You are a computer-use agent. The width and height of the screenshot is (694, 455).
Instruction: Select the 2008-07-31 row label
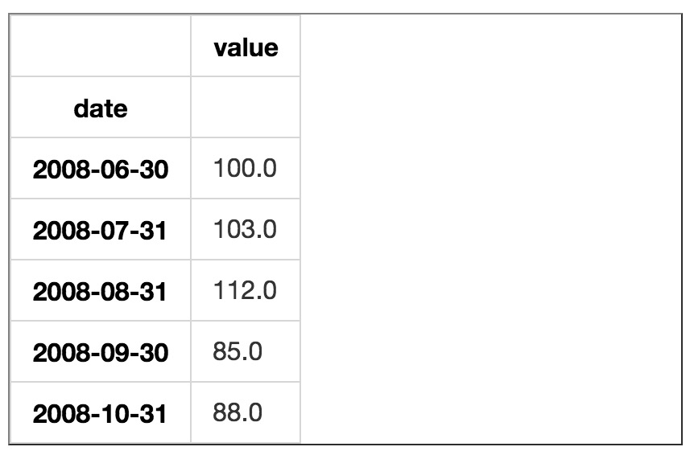[x=101, y=231]
